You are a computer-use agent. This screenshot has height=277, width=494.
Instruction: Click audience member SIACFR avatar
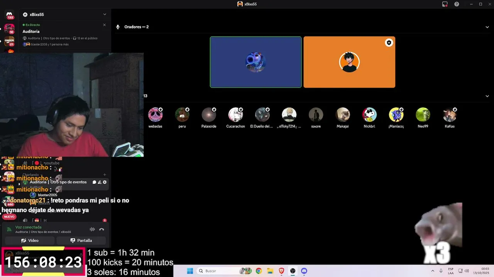[316, 115]
